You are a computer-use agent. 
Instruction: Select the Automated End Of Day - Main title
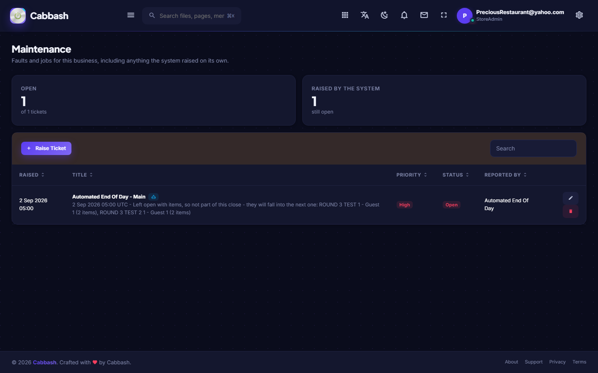point(109,197)
